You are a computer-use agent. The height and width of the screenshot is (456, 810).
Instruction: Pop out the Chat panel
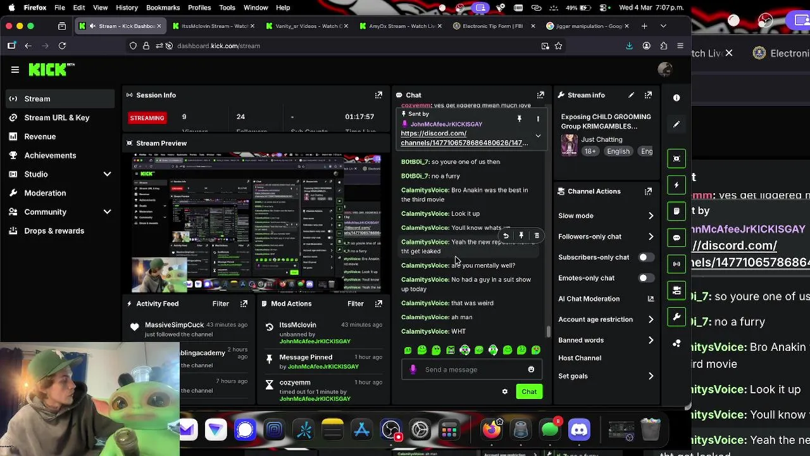coord(540,95)
